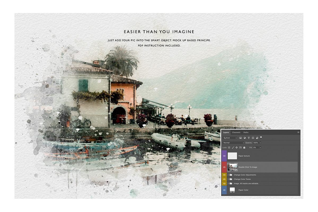
Task: Click the lock position move icon
Action: pyautogui.click(x=237, y=147)
